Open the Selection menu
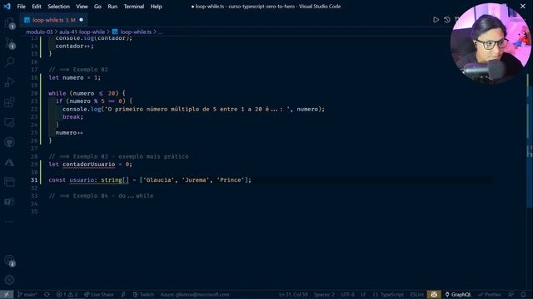Screen dimensions: 533x299 58,7
